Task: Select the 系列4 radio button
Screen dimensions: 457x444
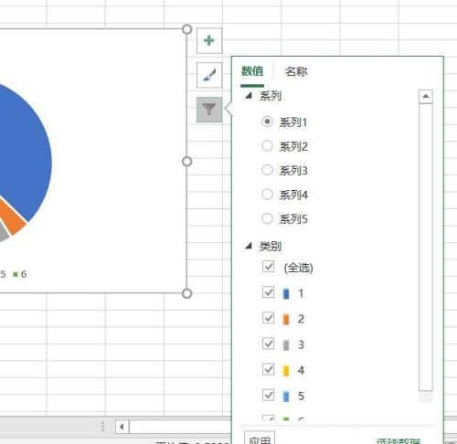Action: (x=267, y=194)
